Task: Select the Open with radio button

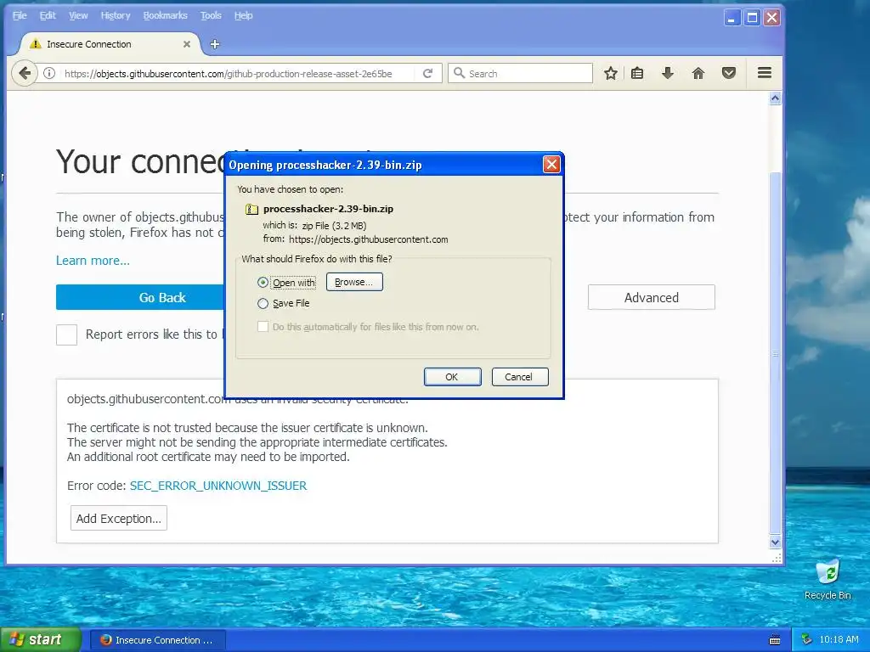Action: [263, 282]
